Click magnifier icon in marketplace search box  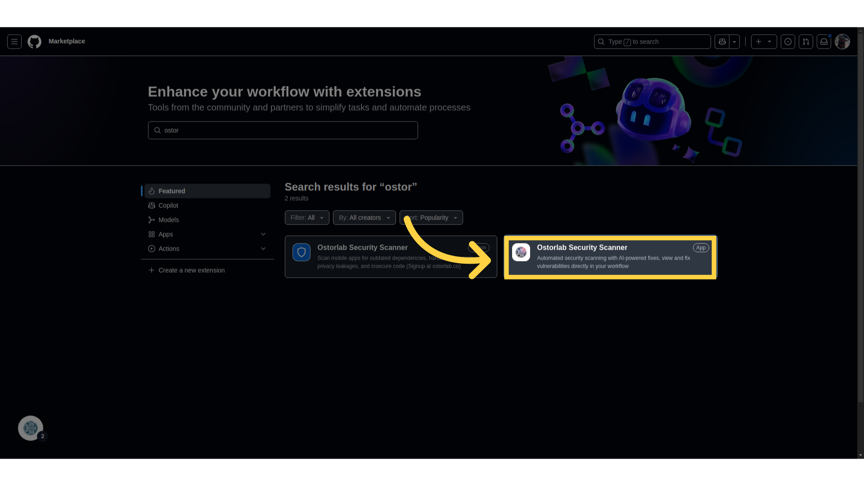(157, 130)
